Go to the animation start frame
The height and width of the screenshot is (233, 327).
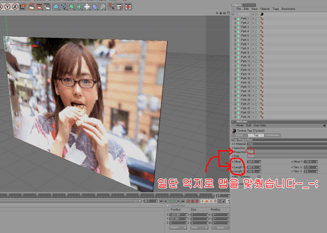161,201
